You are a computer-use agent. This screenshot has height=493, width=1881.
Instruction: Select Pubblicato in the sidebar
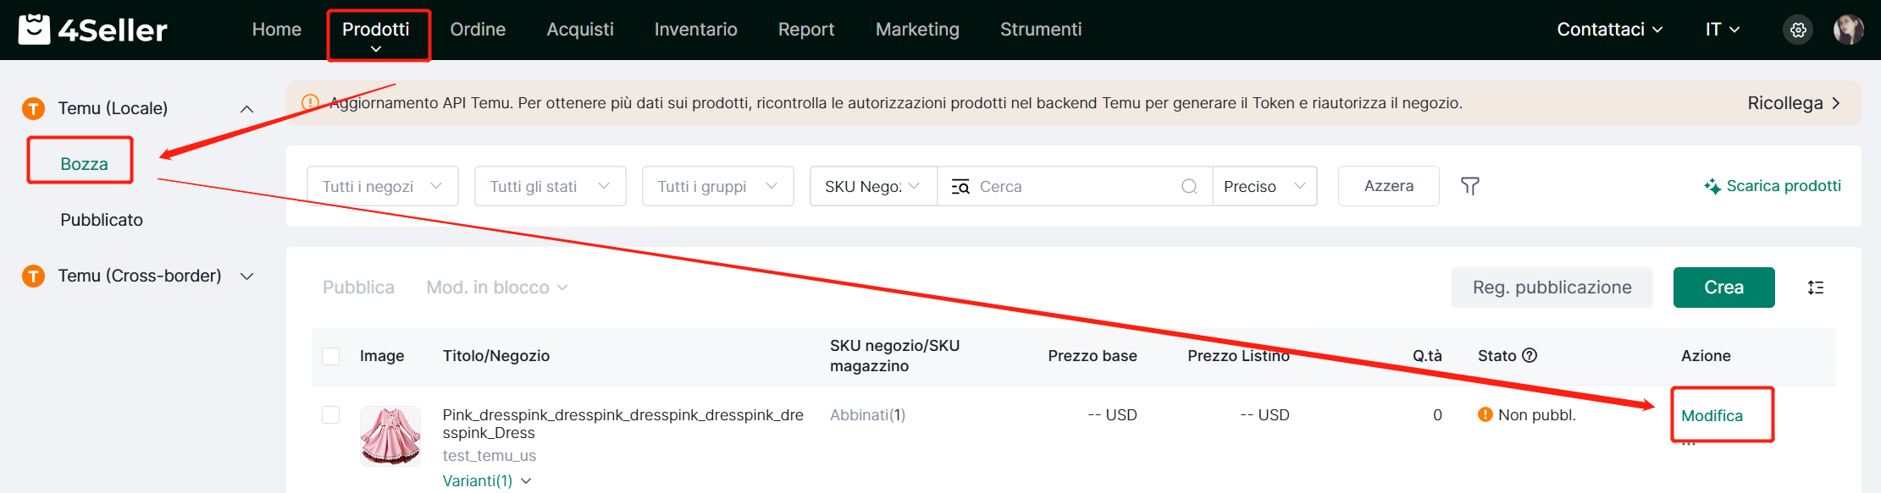click(x=102, y=220)
